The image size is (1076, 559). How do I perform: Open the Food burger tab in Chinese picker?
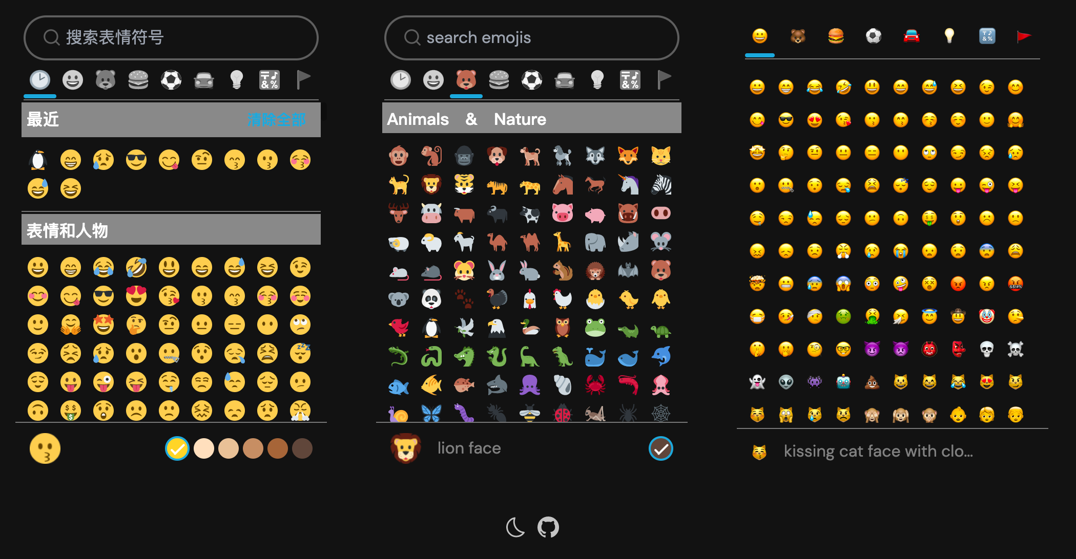[x=138, y=80]
